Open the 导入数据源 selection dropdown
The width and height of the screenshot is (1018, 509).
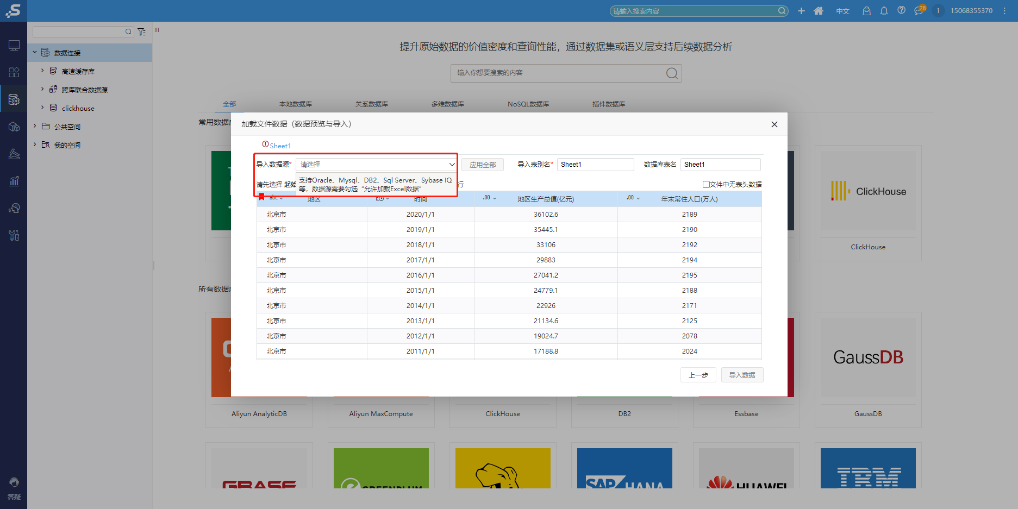(x=376, y=164)
